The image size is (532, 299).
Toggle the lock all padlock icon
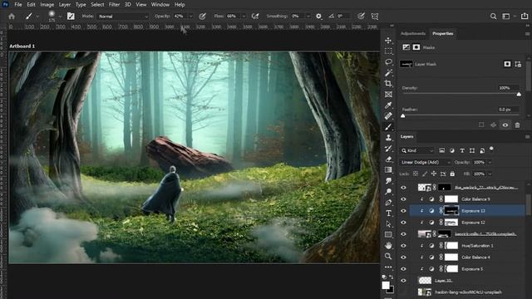(x=452, y=174)
